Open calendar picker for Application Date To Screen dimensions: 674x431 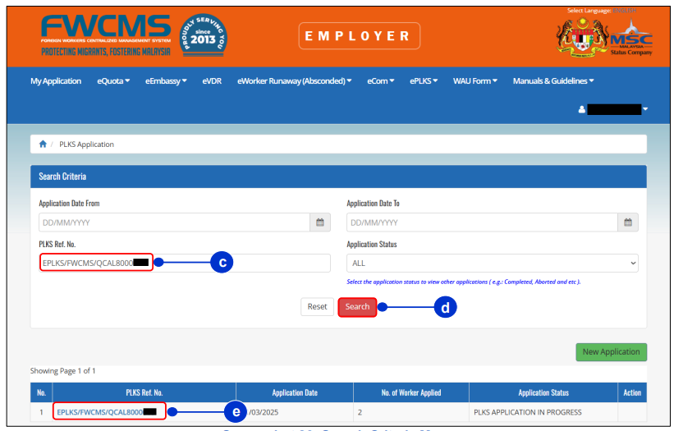(628, 222)
